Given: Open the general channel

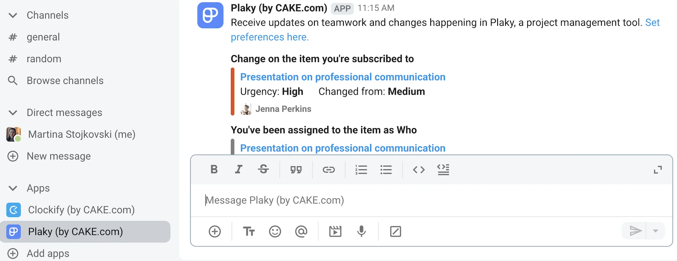Looking at the screenshot, I should point(43,37).
